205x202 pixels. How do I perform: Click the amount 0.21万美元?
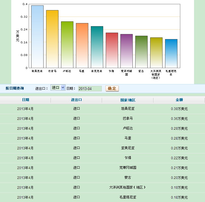[x=179, y=168]
